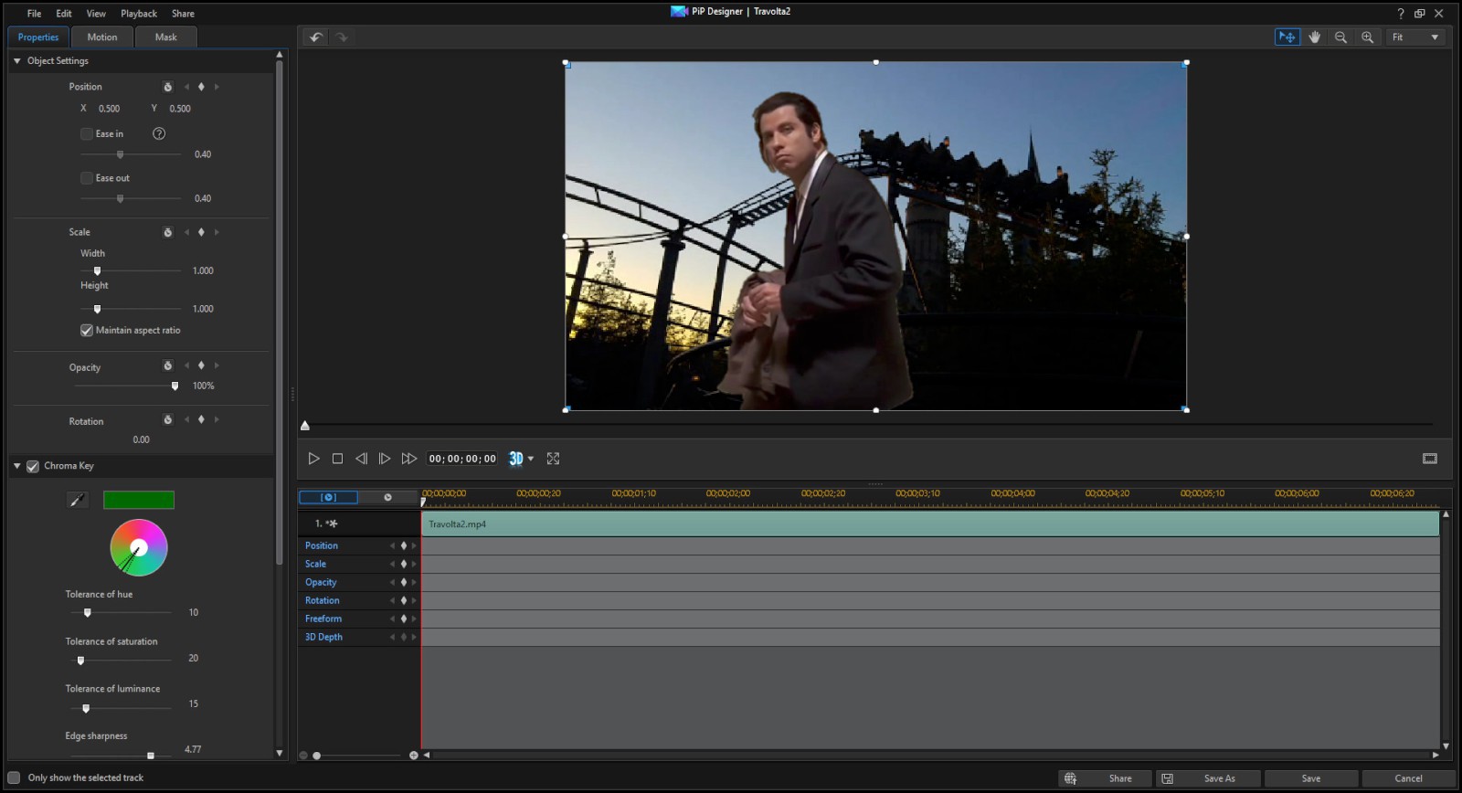Screen dimensions: 1462x793
Task: Stop the preview playback
Action: pos(337,459)
